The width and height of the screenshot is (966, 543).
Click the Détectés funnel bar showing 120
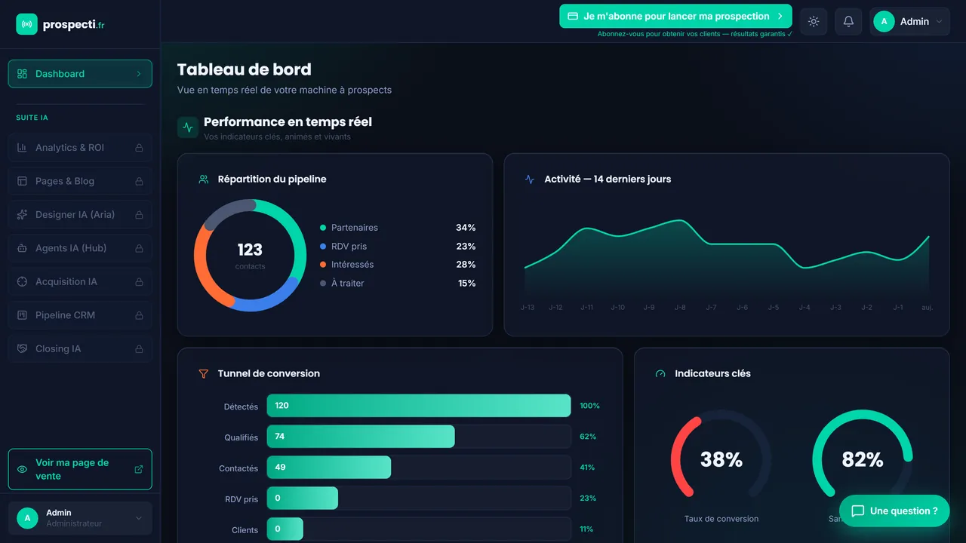click(x=419, y=406)
